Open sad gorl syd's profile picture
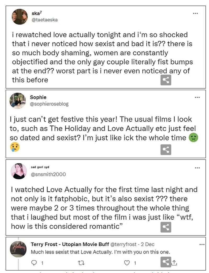 pos(19,171)
